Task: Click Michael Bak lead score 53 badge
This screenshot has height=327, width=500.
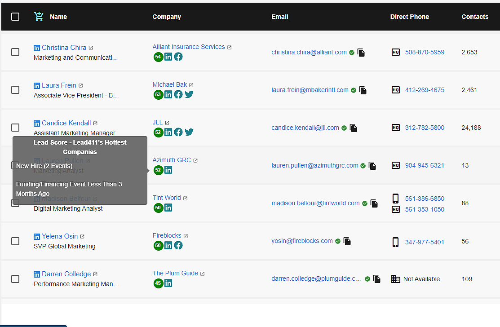Action: coord(158,95)
